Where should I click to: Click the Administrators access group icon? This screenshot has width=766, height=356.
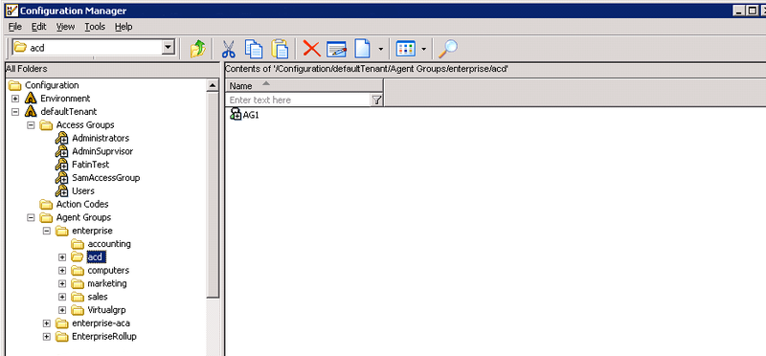point(61,138)
